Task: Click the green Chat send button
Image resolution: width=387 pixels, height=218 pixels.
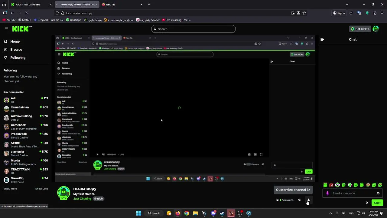Action: (377, 203)
